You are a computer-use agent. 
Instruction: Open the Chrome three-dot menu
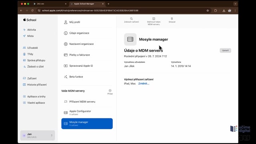coord(235,11)
